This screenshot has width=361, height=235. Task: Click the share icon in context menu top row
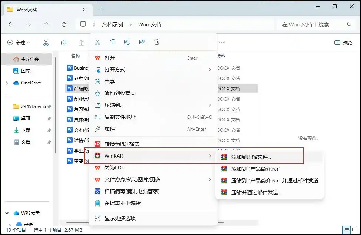point(142,42)
